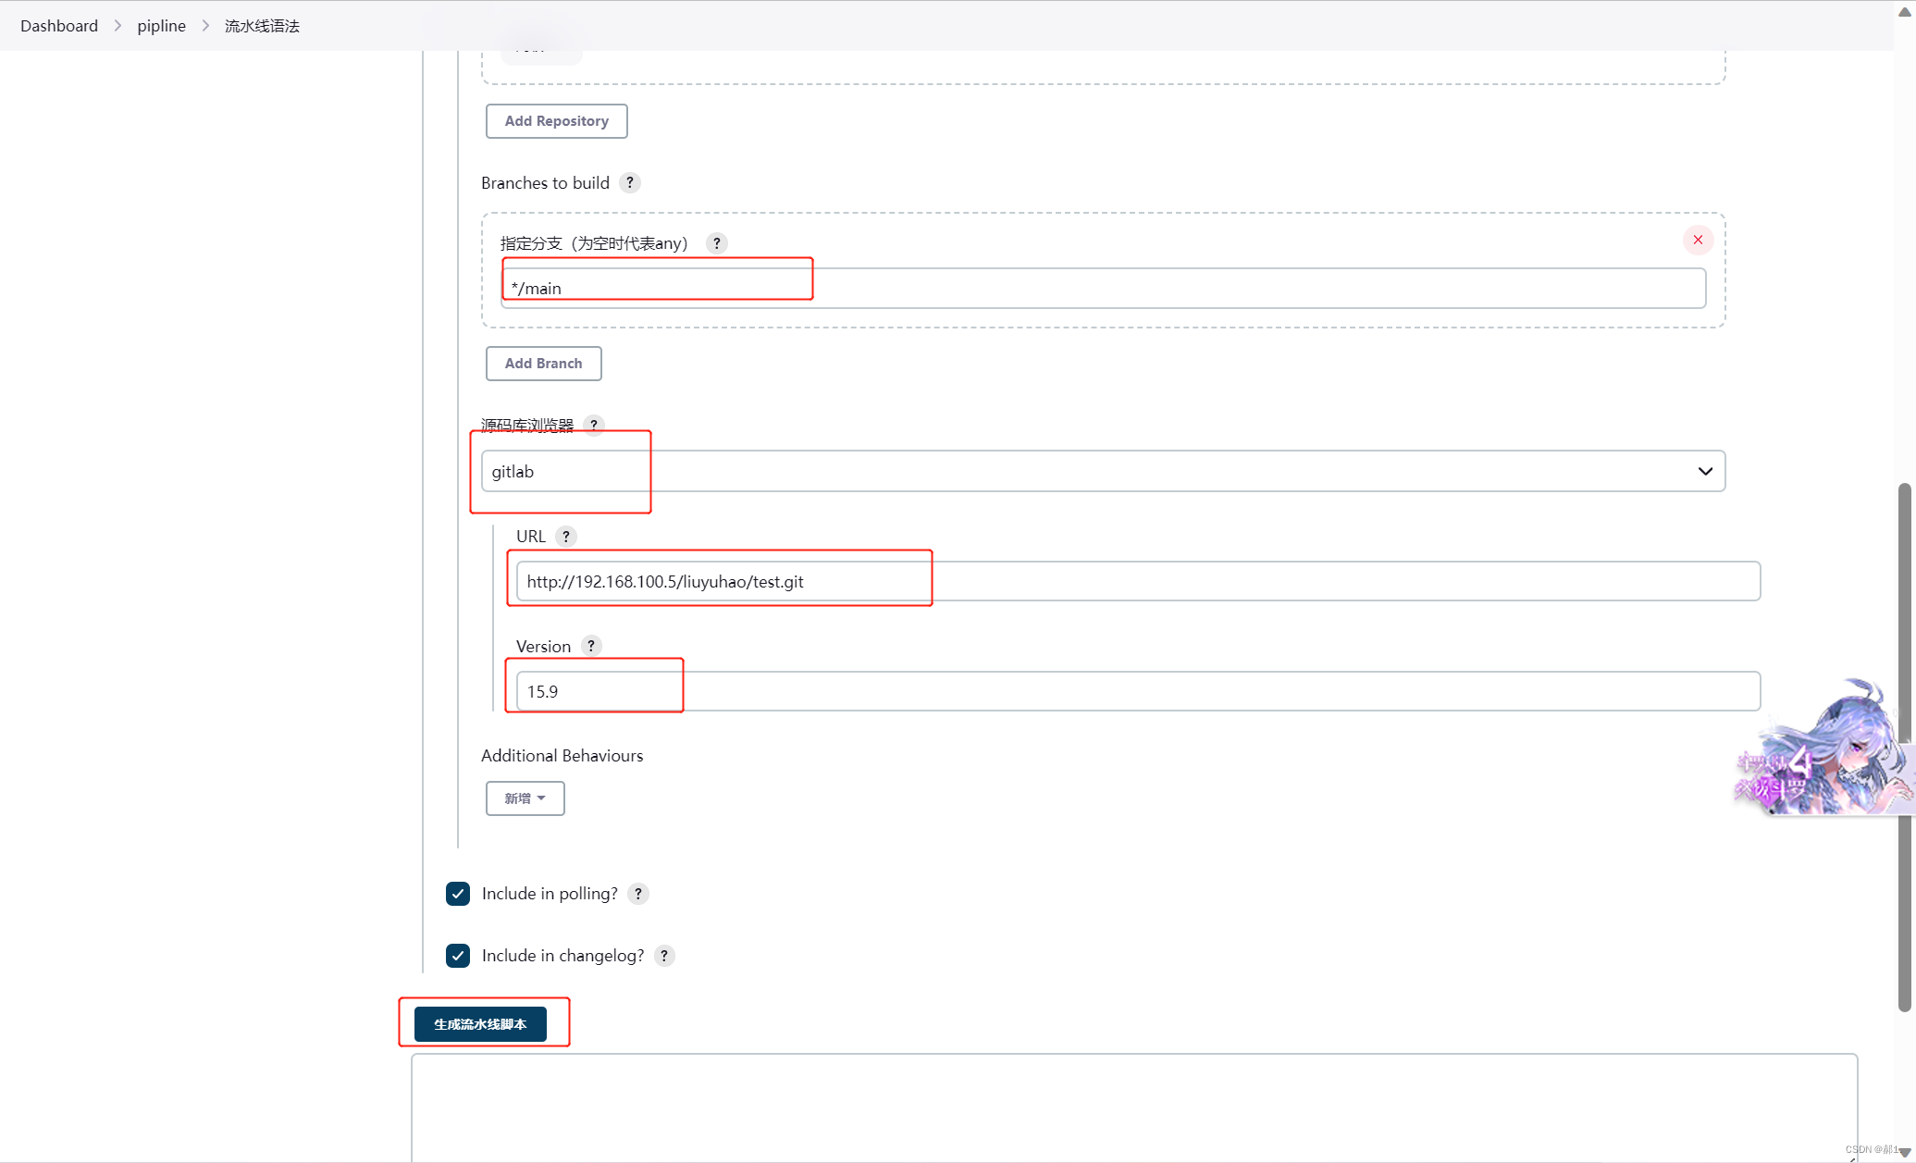Open help for Include in polling
Viewport: 1916px width, 1163px height.
(x=637, y=894)
